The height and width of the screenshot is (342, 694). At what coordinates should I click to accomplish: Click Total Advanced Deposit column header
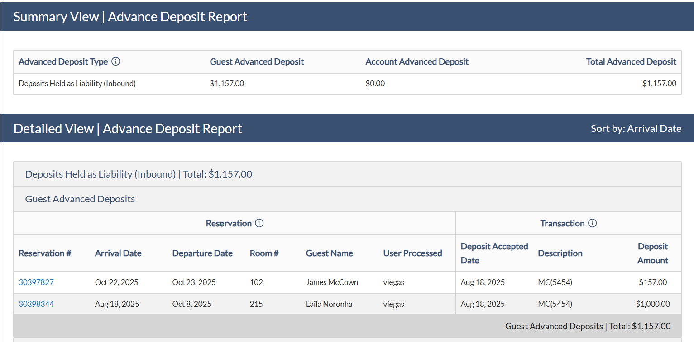pyautogui.click(x=631, y=61)
